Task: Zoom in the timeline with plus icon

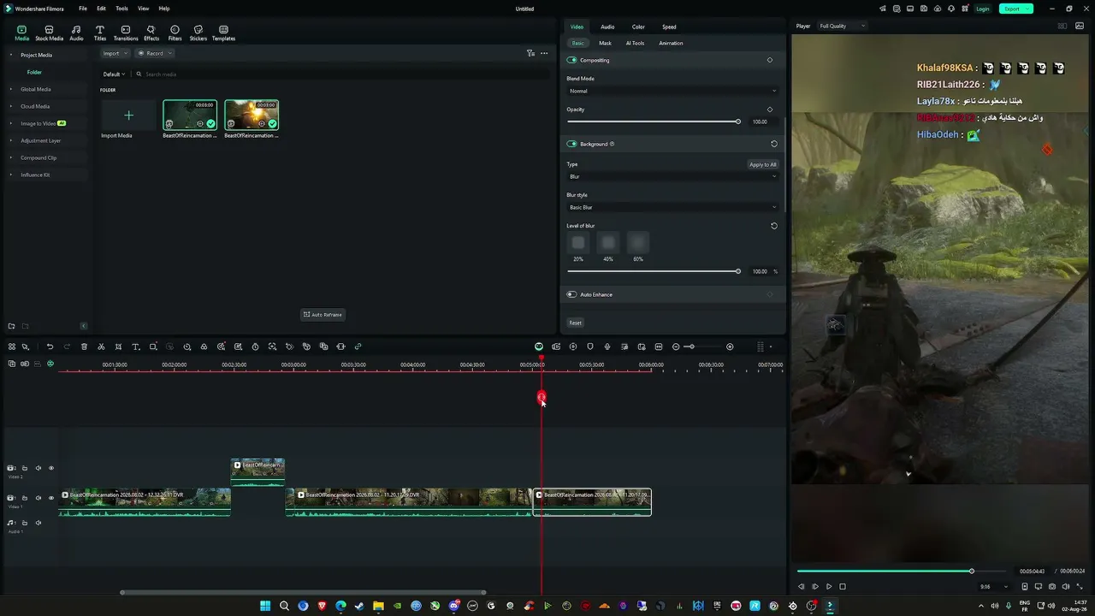Action: pos(730,346)
